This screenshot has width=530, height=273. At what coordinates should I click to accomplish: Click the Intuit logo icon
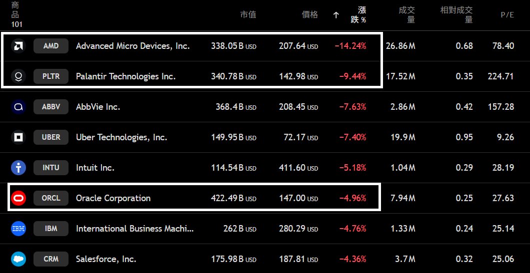coord(18,168)
